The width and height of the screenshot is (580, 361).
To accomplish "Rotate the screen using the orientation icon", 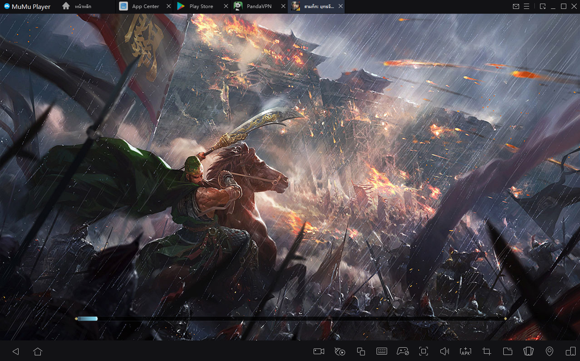I will (x=570, y=351).
